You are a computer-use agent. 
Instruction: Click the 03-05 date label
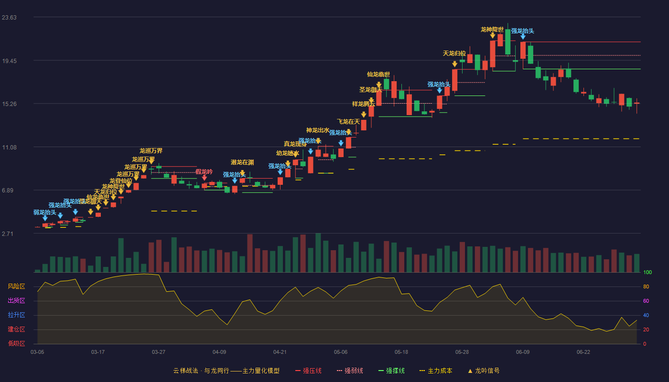pos(37,352)
